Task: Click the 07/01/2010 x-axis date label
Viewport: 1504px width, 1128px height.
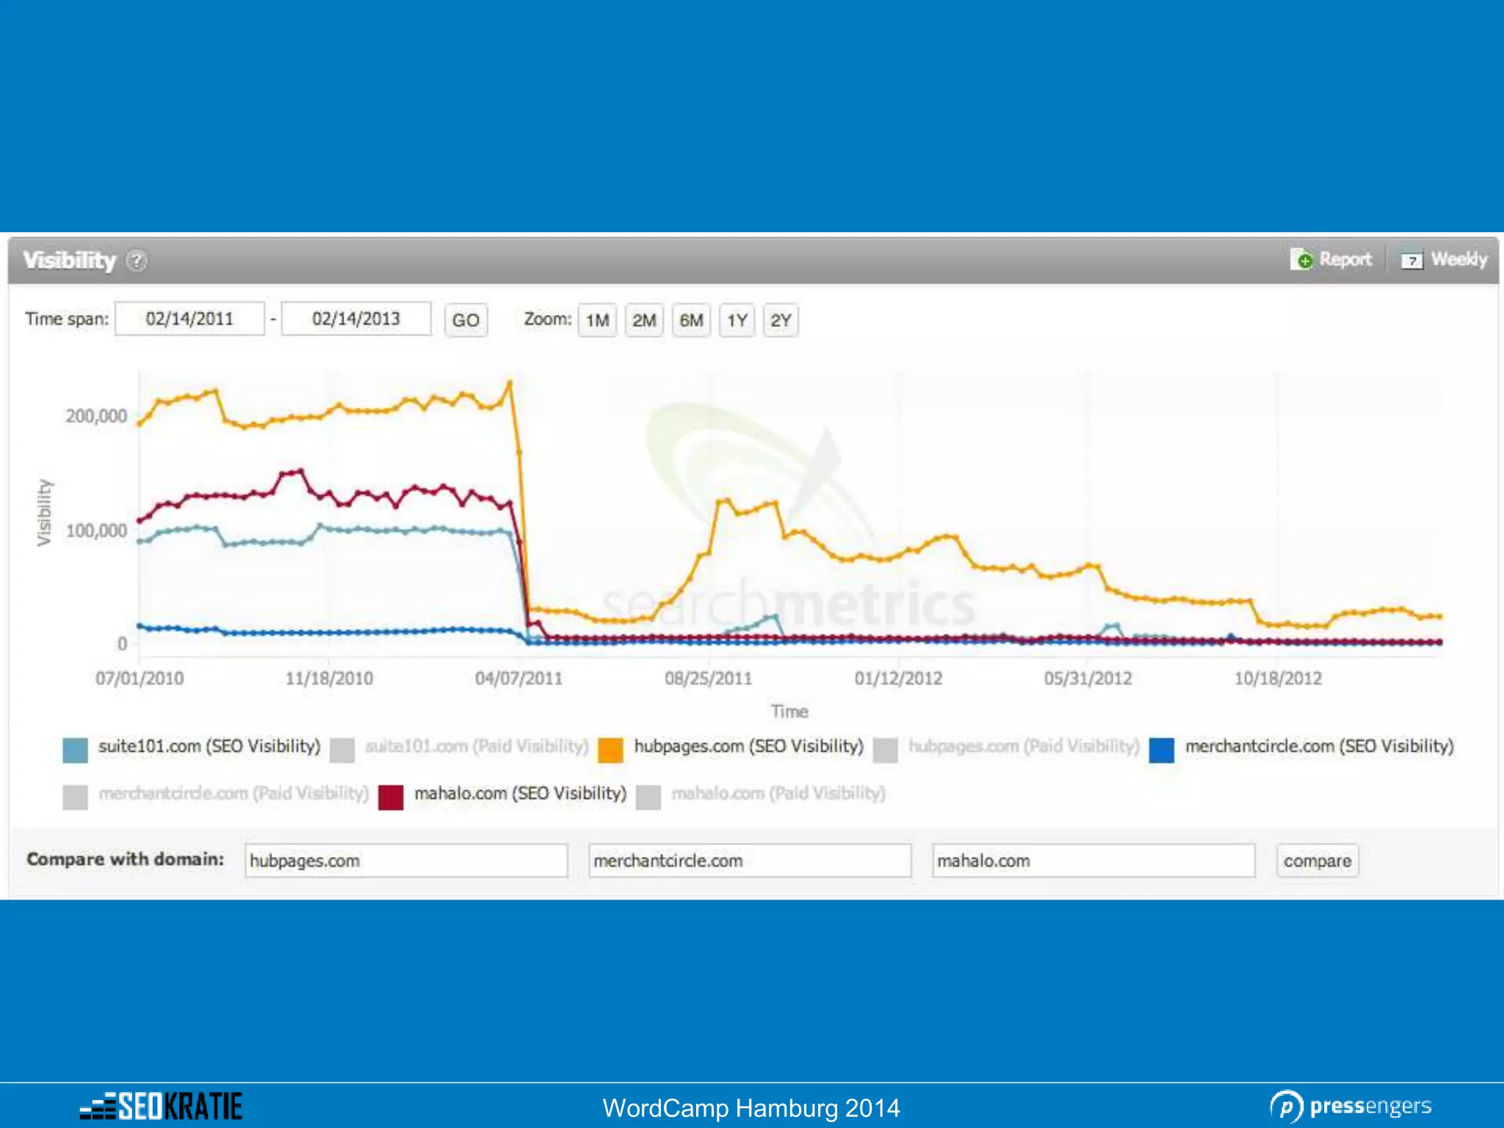Action: (x=140, y=679)
